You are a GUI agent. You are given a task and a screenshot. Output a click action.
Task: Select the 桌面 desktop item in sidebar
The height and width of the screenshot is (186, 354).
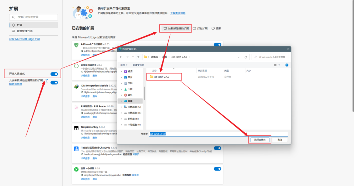(x=130, y=101)
